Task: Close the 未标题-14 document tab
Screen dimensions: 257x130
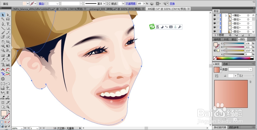Action: [189, 9]
